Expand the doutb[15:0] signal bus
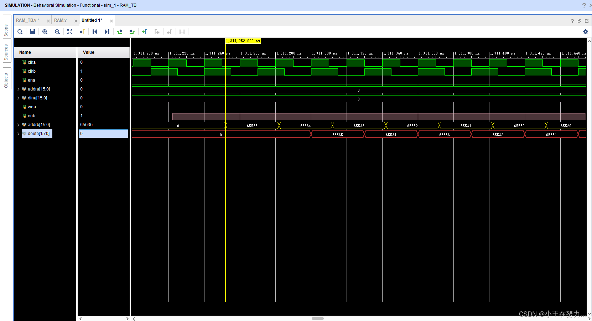 tap(19, 134)
